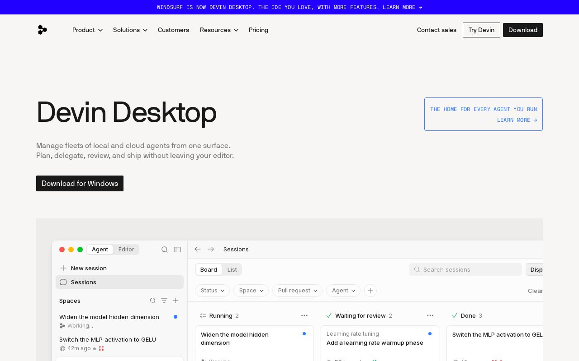Open the Pull request filter dropdown
579x361 pixels.
[x=297, y=291]
